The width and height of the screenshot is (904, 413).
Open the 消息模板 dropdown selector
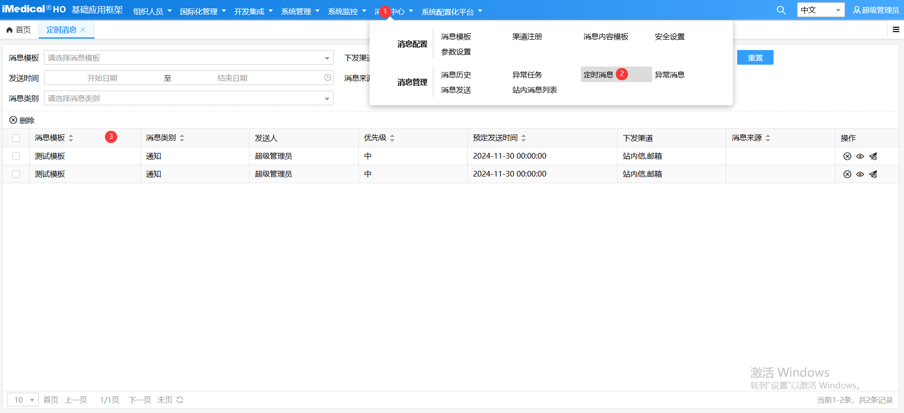[x=189, y=58]
